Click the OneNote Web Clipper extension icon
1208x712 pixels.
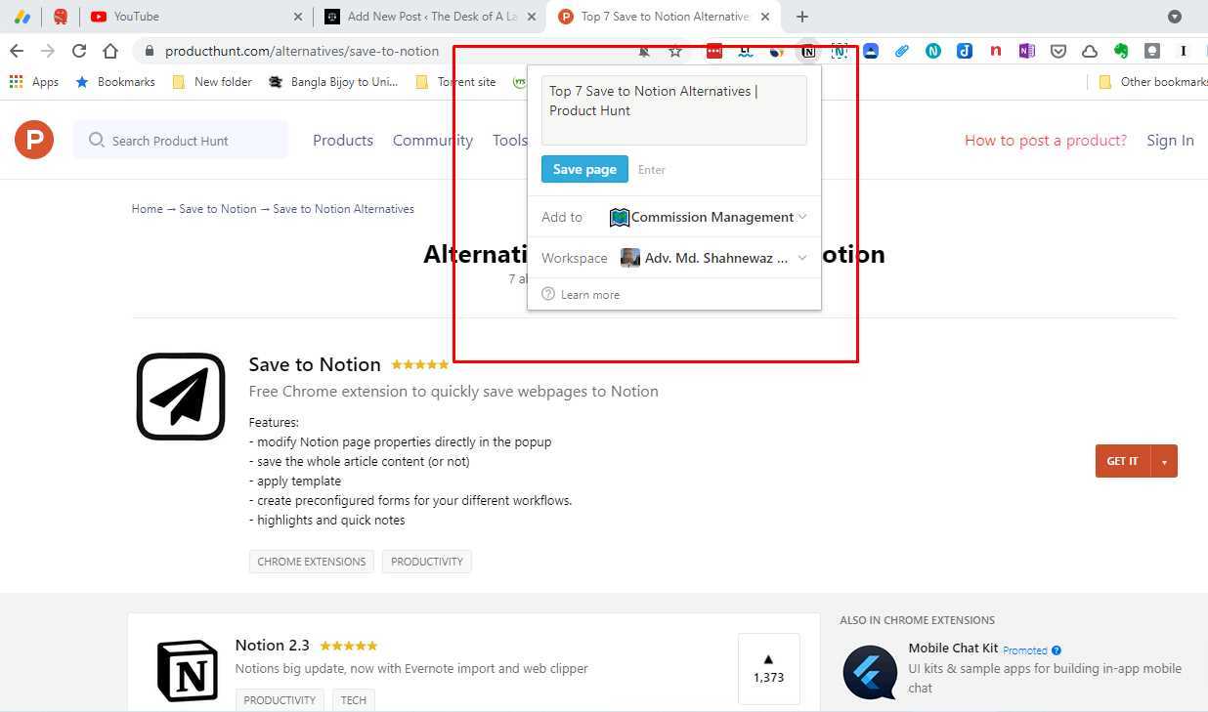point(1026,51)
